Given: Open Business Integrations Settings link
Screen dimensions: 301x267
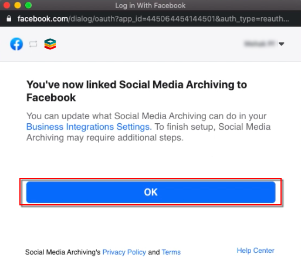Looking at the screenshot, I should click(89, 127).
